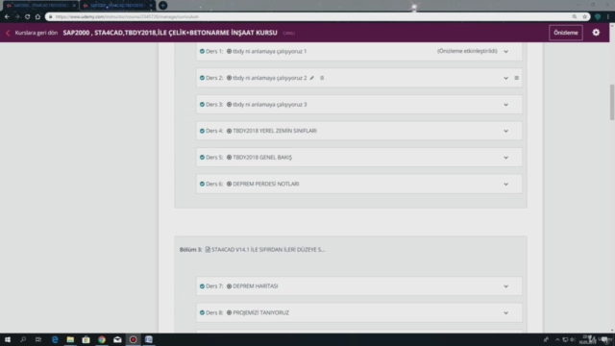Open Edge from the taskbar
Screen dimensions: 615x346
tap(55, 339)
